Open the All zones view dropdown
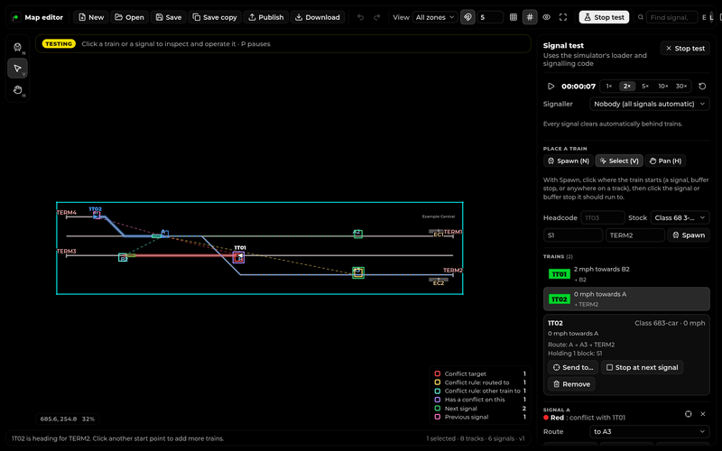 click(x=435, y=17)
